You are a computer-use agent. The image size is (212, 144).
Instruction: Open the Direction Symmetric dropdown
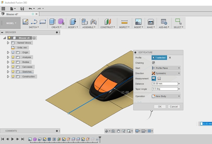pos(166,73)
